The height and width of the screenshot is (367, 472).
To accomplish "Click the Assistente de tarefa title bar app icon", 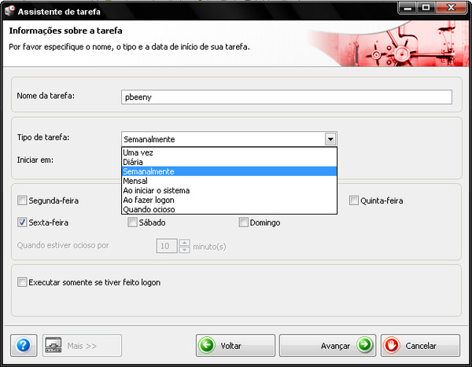I will (x=9, y=11).
